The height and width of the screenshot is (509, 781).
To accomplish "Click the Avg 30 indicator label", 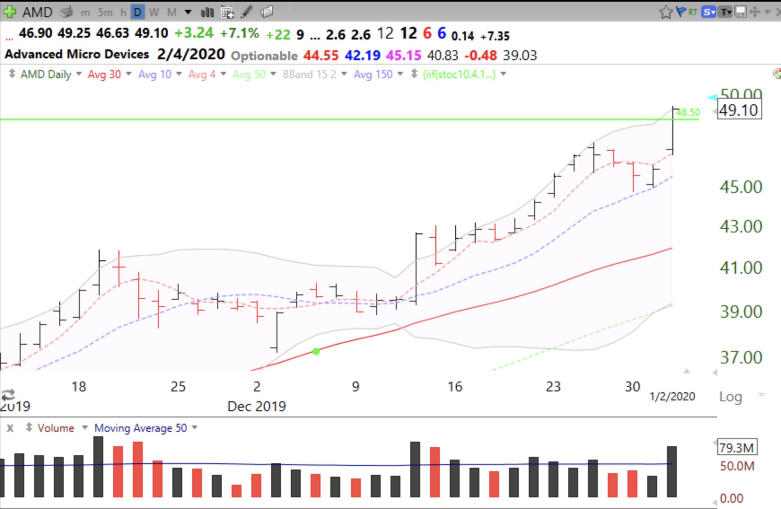I will click(104, 74).
